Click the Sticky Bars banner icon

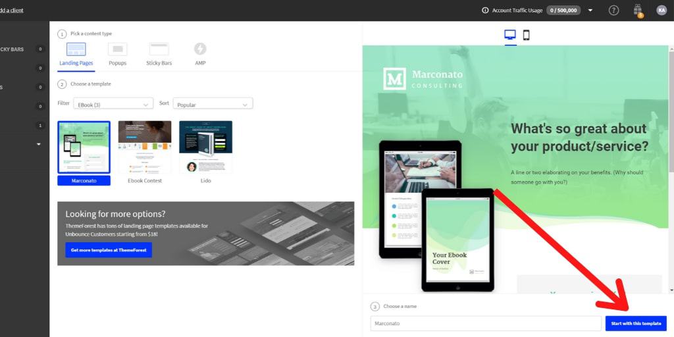(x=159, y=49)
